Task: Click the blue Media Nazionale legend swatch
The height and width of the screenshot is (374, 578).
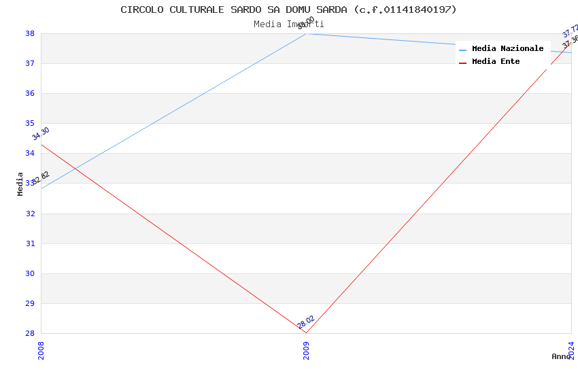Action: pos(462,50)
